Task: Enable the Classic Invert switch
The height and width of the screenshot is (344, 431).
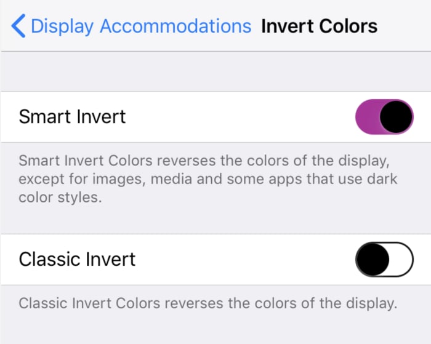Action: (x=384, y=259)
